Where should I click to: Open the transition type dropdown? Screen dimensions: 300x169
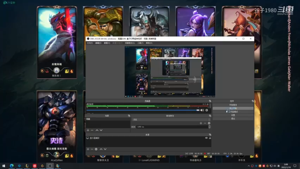pyautogui.click(x=171, y=119)
